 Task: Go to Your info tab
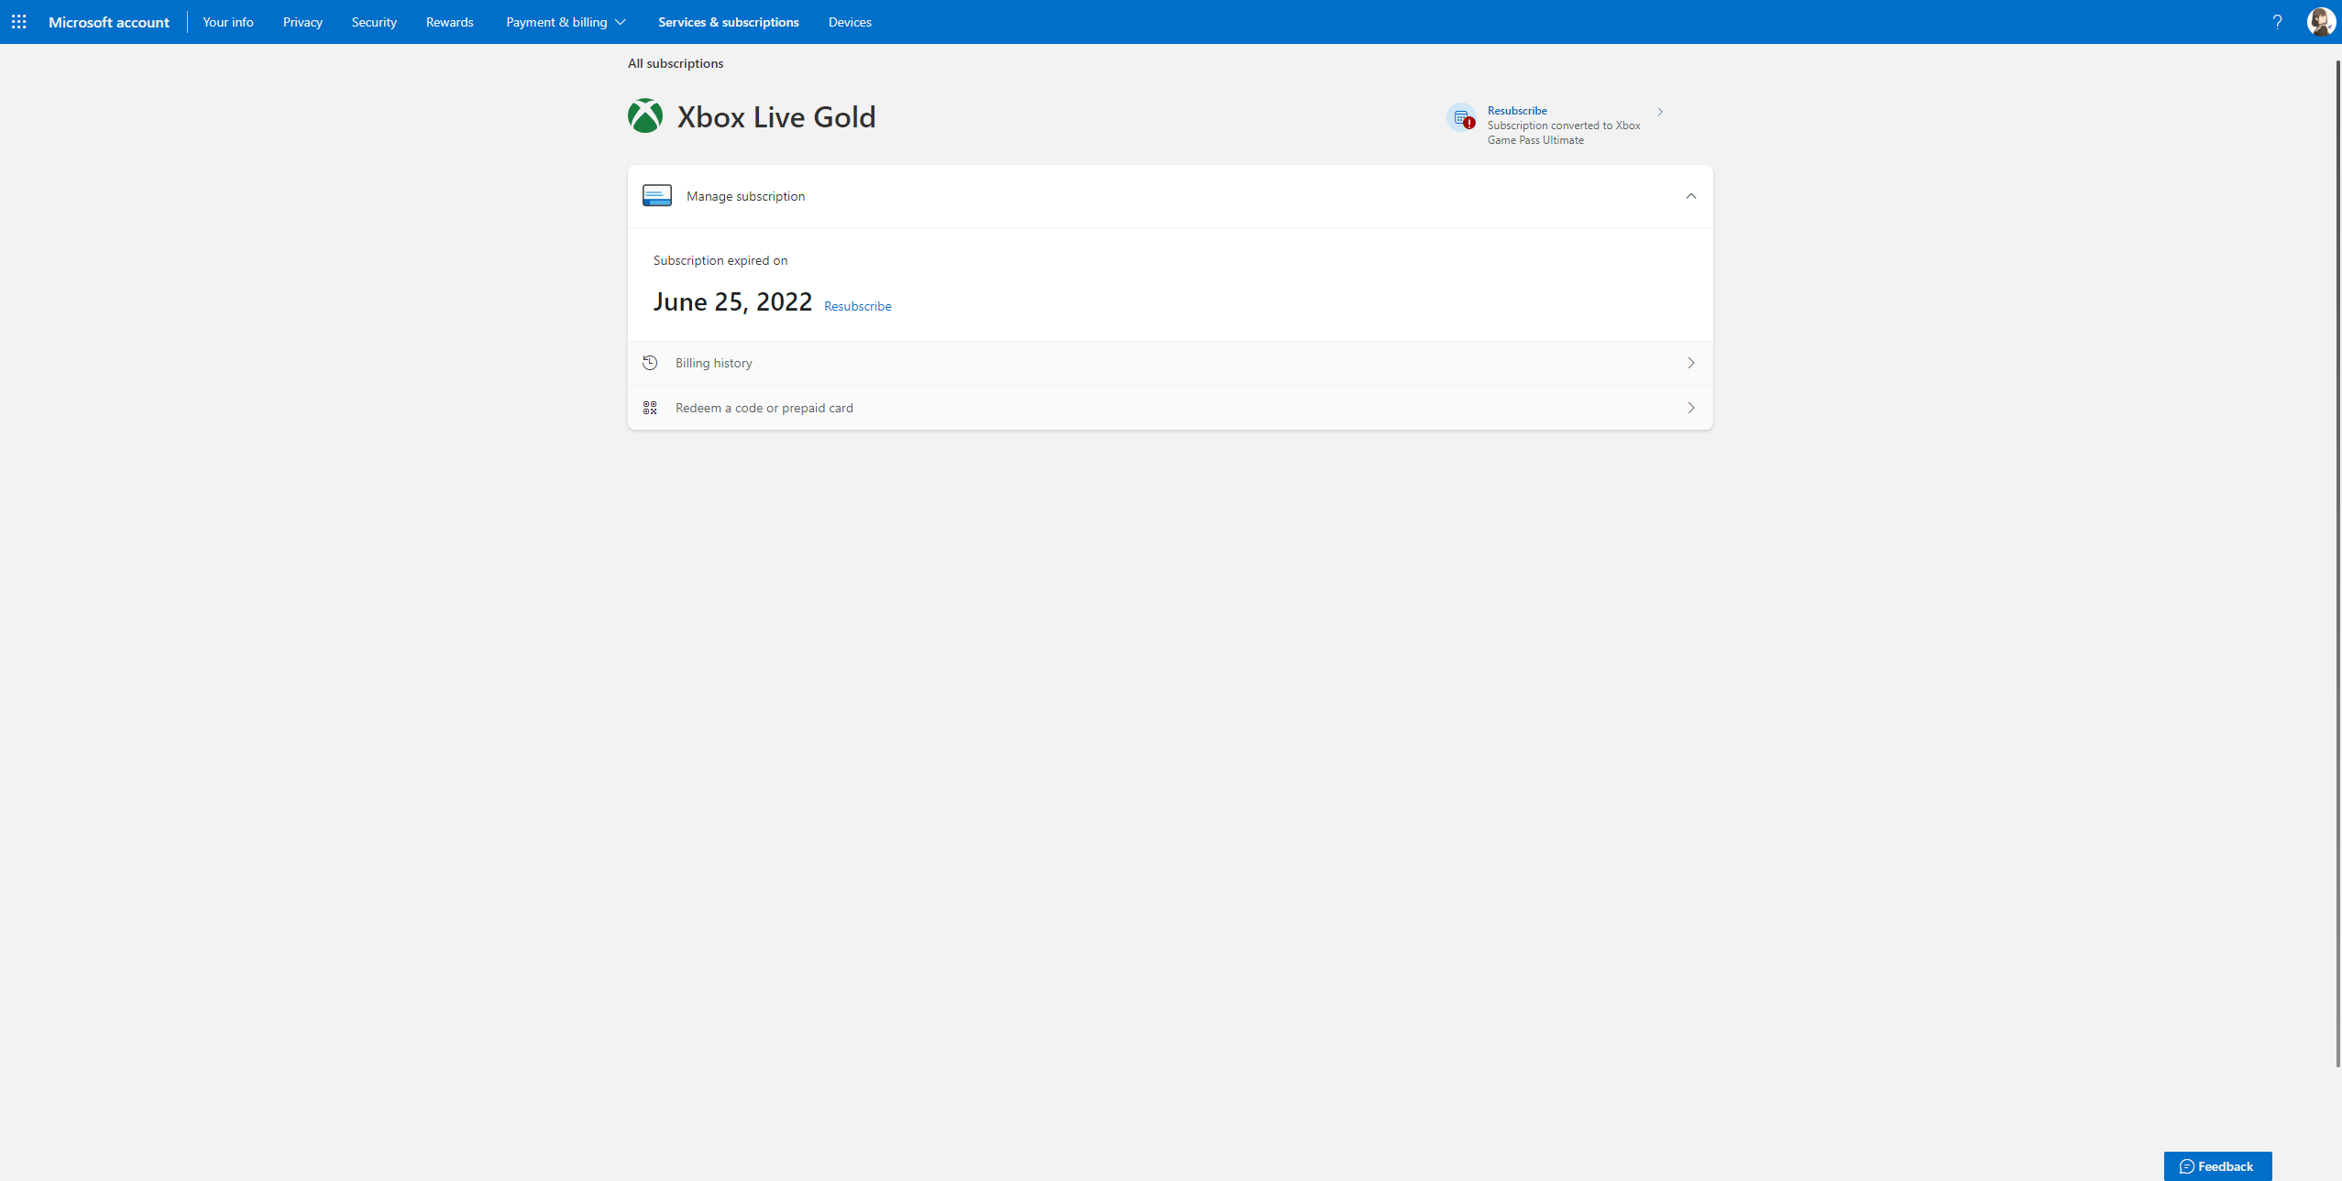pos(228,22)
